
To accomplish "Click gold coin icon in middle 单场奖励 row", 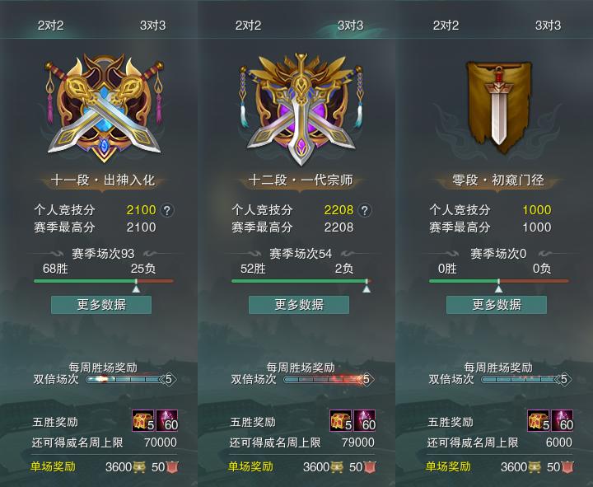I will [337, 467].
